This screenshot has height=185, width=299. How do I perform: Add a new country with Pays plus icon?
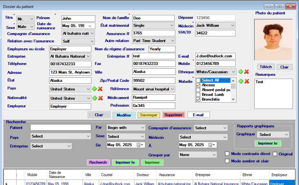pos(94,89)
